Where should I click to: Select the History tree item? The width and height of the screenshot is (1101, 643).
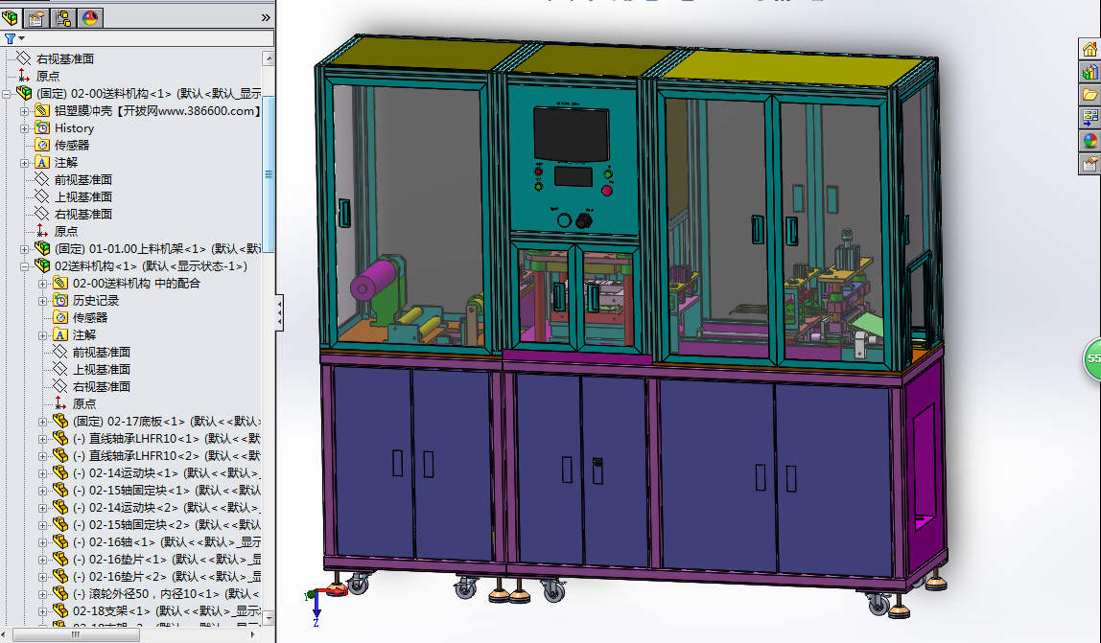coord(74,128)
